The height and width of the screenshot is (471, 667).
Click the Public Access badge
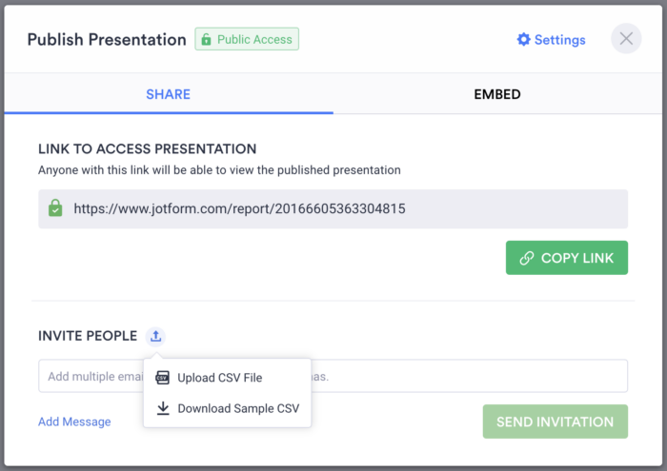click(x=247, y=40)
